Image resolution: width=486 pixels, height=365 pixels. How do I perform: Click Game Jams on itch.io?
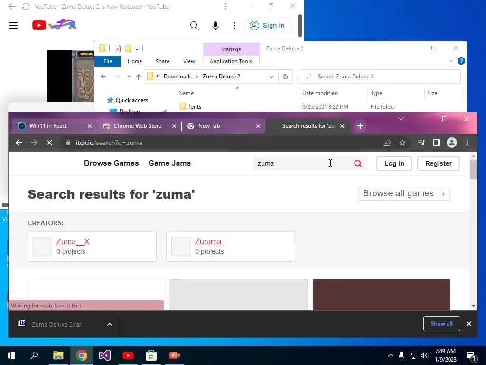click(x=169, y=163)
